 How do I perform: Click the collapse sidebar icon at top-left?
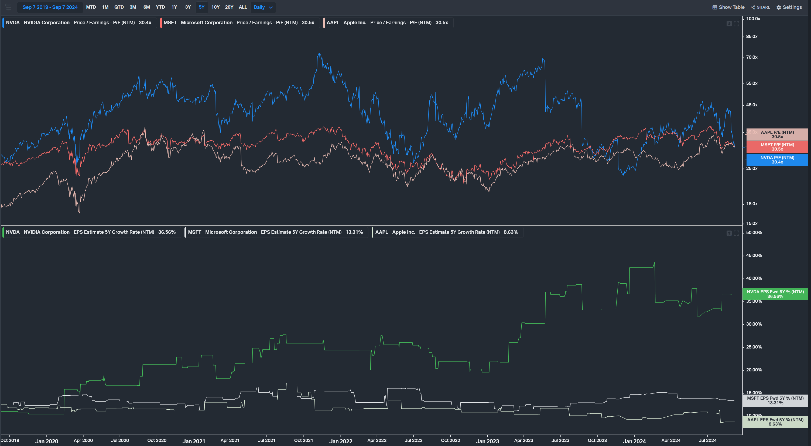coord(8,7)
